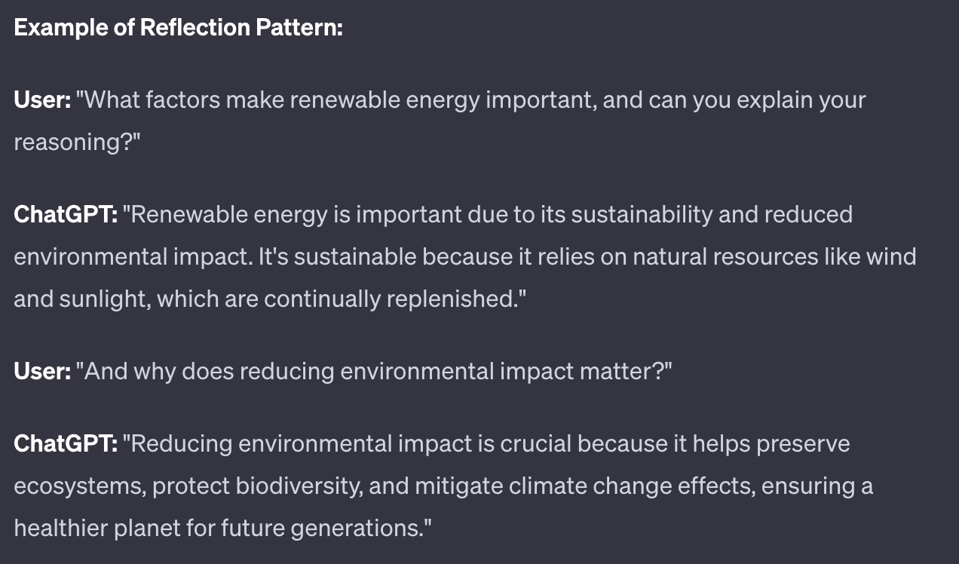Click the first bold "ChatGPT:" label
This screenshot has height=564, width=959.
(66, 214)
